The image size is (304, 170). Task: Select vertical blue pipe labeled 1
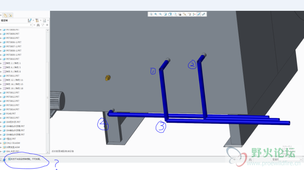[x=164, y=95]
